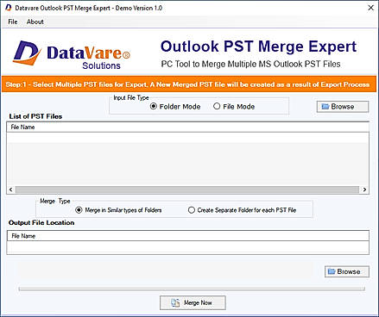Screen dimensions: 379x317
Task: Click the PC Tool to Merge subtitle text
Action: [x=250, y=64]
